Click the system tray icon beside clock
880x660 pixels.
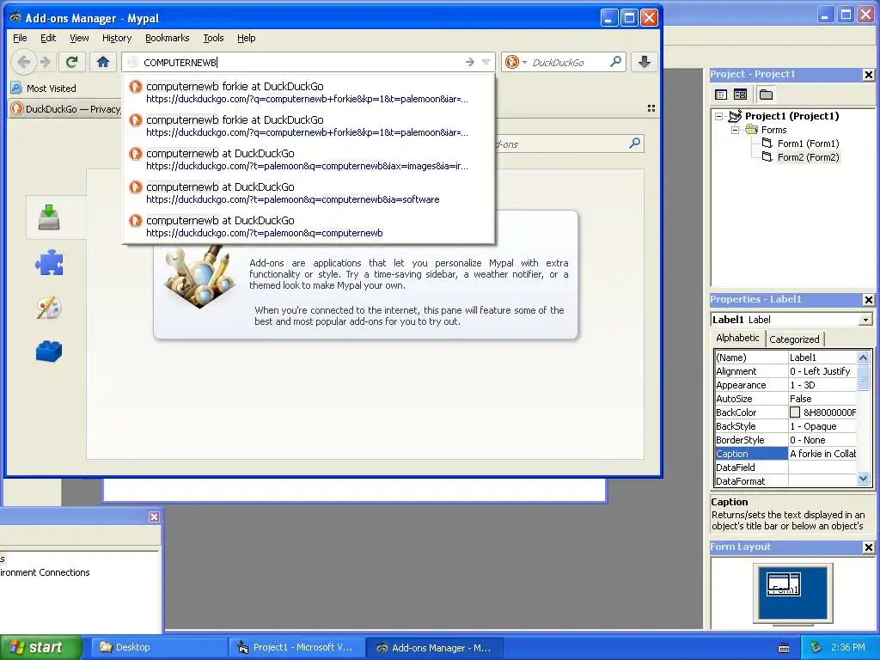[x=816, y=647]
